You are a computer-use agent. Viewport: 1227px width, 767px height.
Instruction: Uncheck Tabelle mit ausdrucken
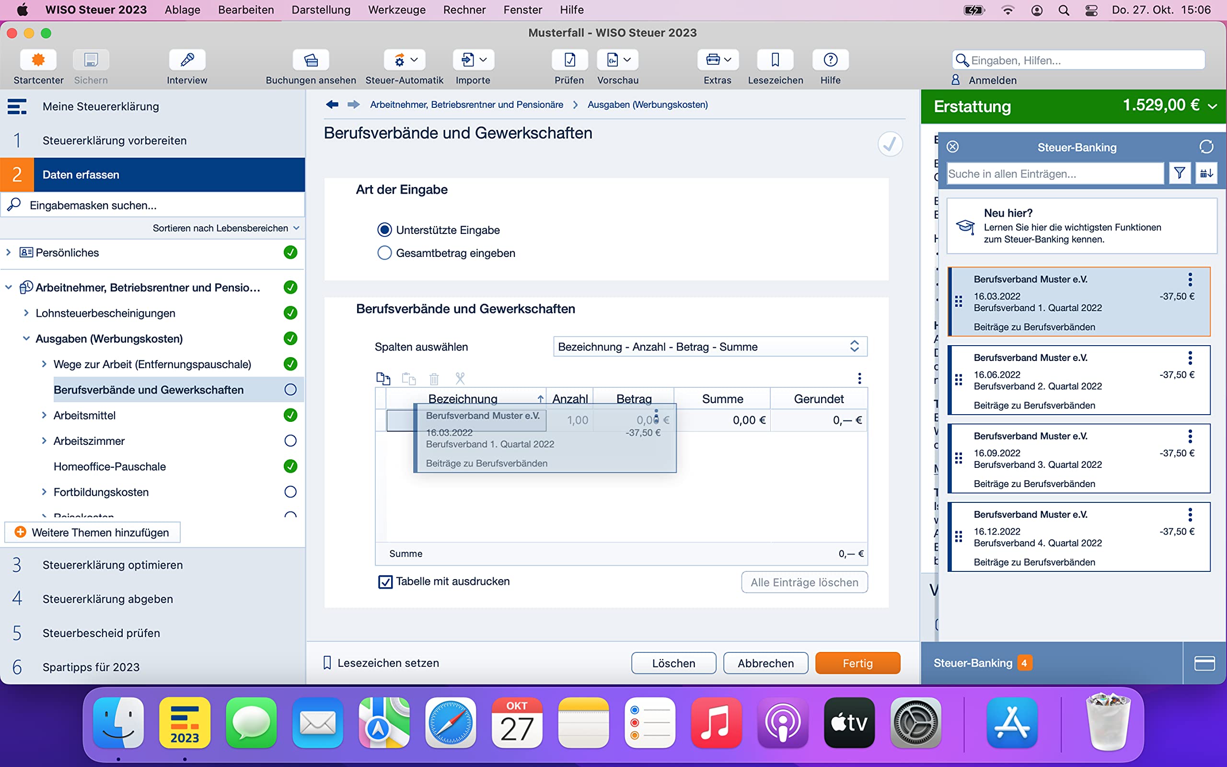pyautogui.click(x=385, y=582)
